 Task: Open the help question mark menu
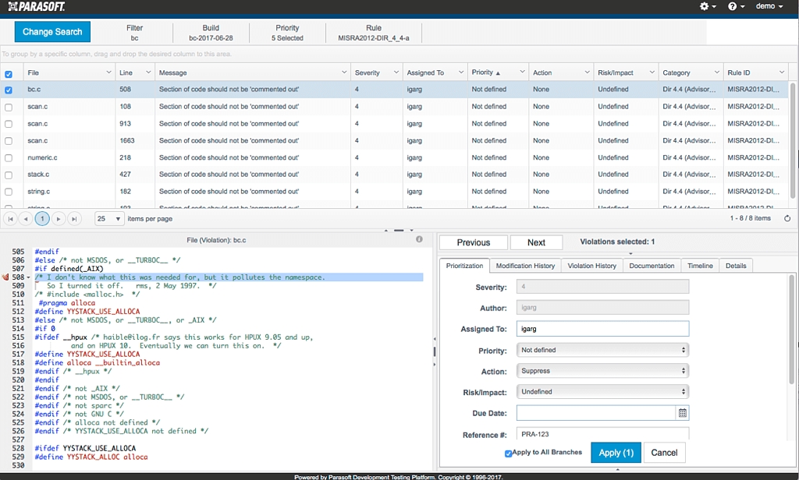coord(737,6)
